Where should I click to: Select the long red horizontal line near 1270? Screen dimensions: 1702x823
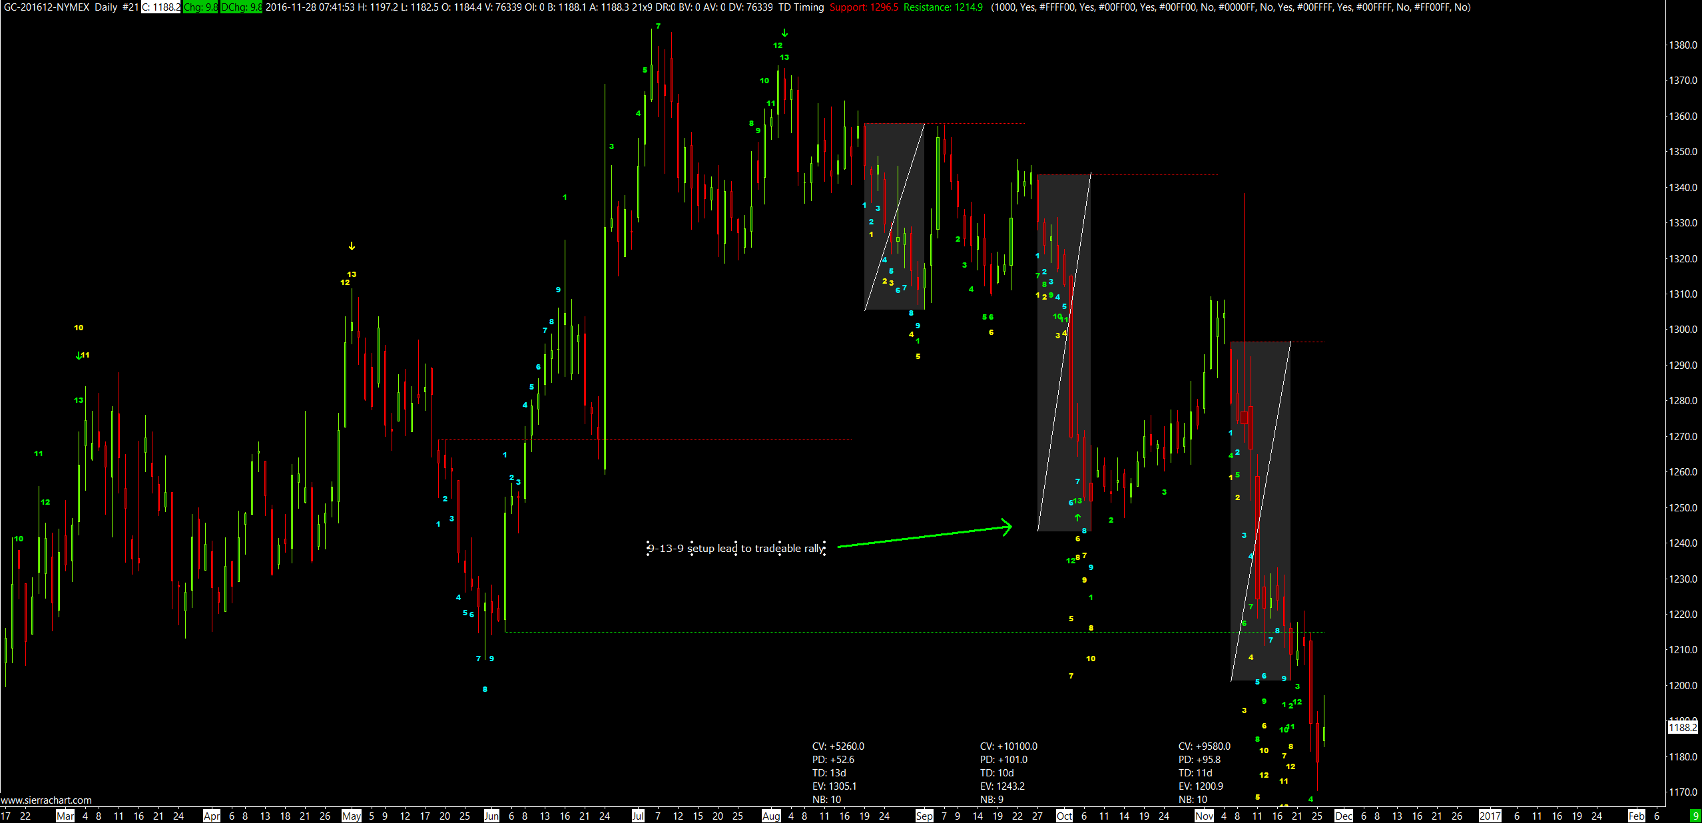coord(666,439)
